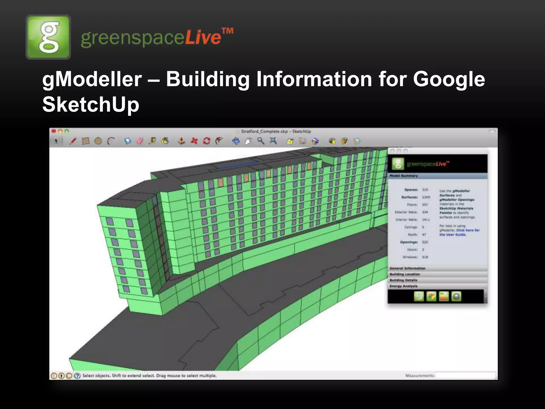
Task: Pick the Tape Measure tool
Action: pyautogui.click(x=152, y=141)
